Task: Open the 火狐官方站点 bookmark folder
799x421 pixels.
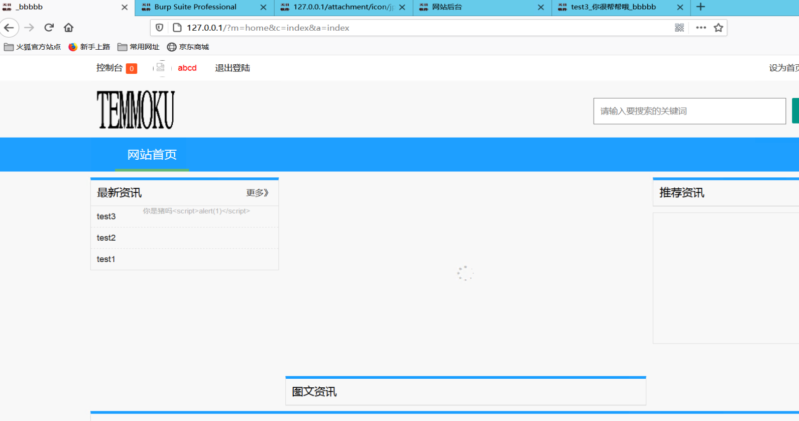Action: [x=33, y=47]
